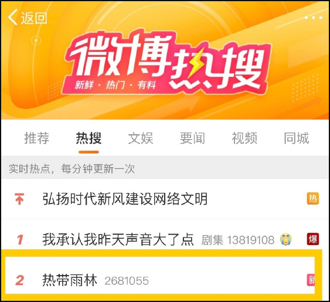
Task: Tap the crying emoji icon
Action: [x=286, y=239]
